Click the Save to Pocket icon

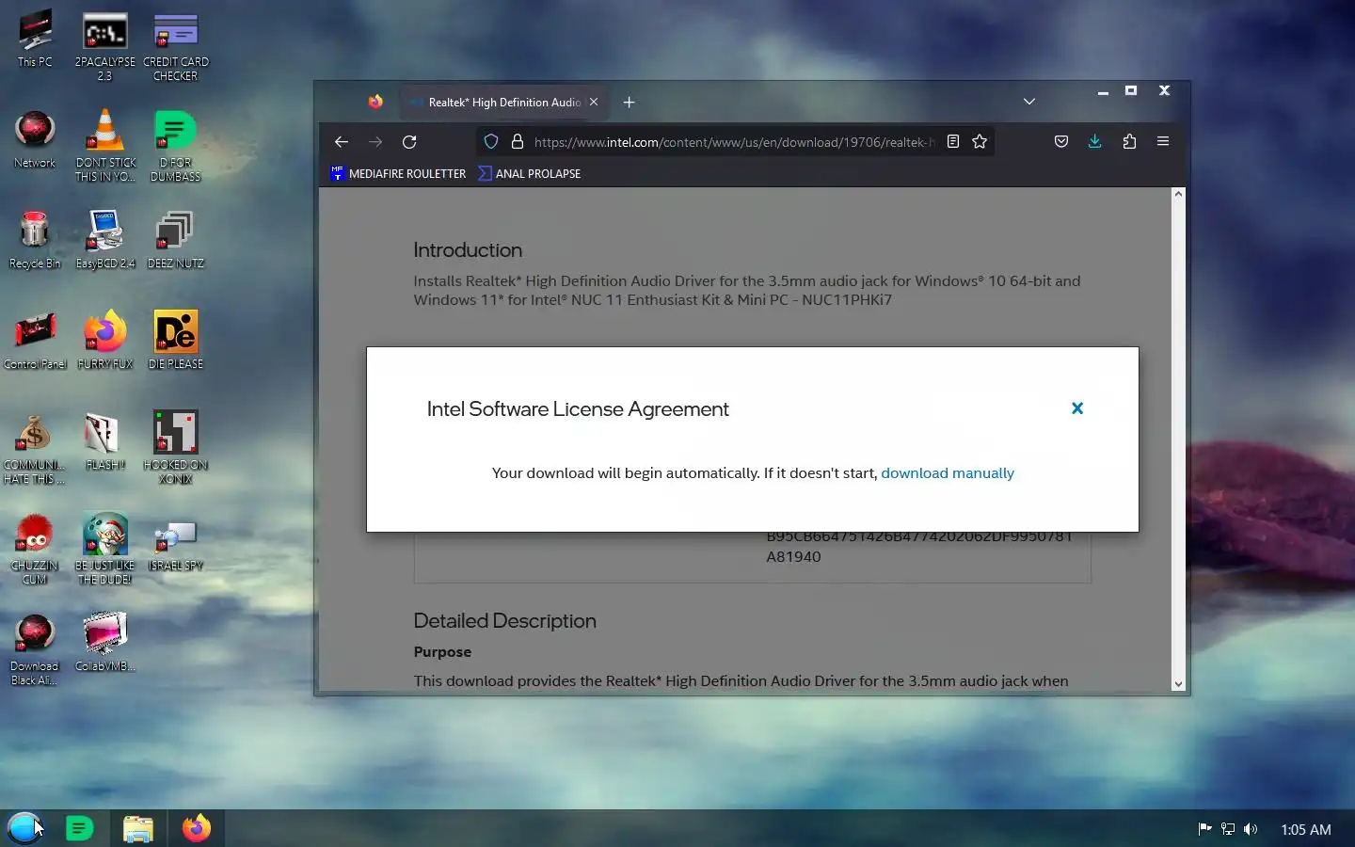pos(1061,142)
